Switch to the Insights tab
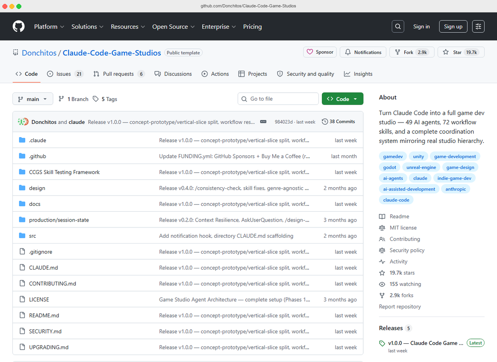 pos(358,74)
